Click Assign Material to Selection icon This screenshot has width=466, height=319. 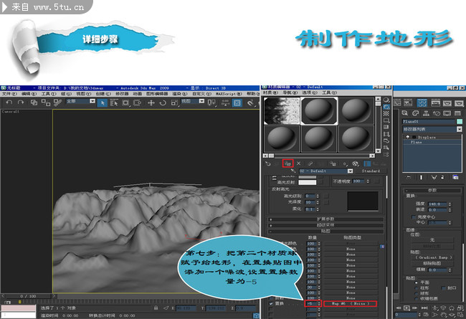point(287,163)
